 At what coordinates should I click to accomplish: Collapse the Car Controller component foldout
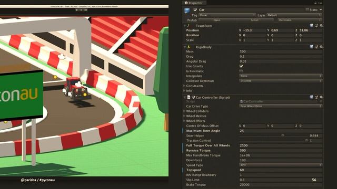[185, 98]
